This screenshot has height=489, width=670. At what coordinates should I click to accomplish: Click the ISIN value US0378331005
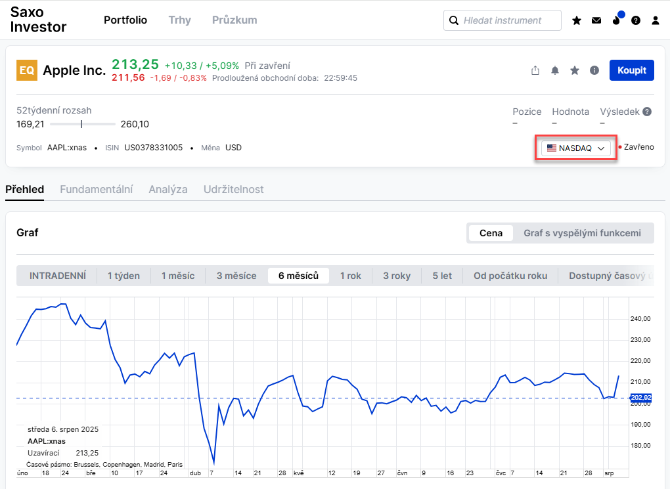tap(154, 148)
